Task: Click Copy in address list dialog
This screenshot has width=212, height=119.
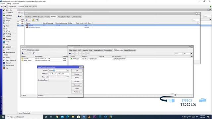Action: click(77, 88)
